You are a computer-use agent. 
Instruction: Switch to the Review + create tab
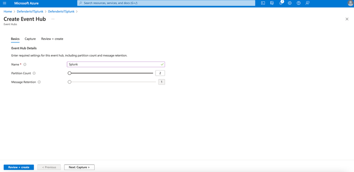[x=52, y=39]
